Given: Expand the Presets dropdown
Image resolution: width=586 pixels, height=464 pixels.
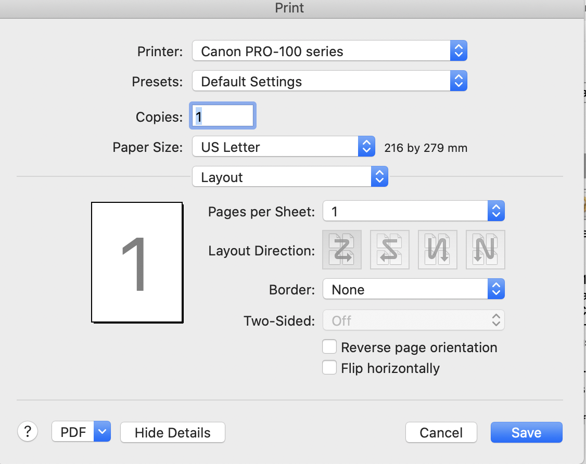Looking at the screenshot, I should 329,82.
